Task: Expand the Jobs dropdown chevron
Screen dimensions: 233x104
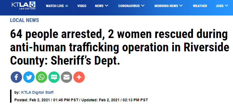Action: [x=226, y=6]
